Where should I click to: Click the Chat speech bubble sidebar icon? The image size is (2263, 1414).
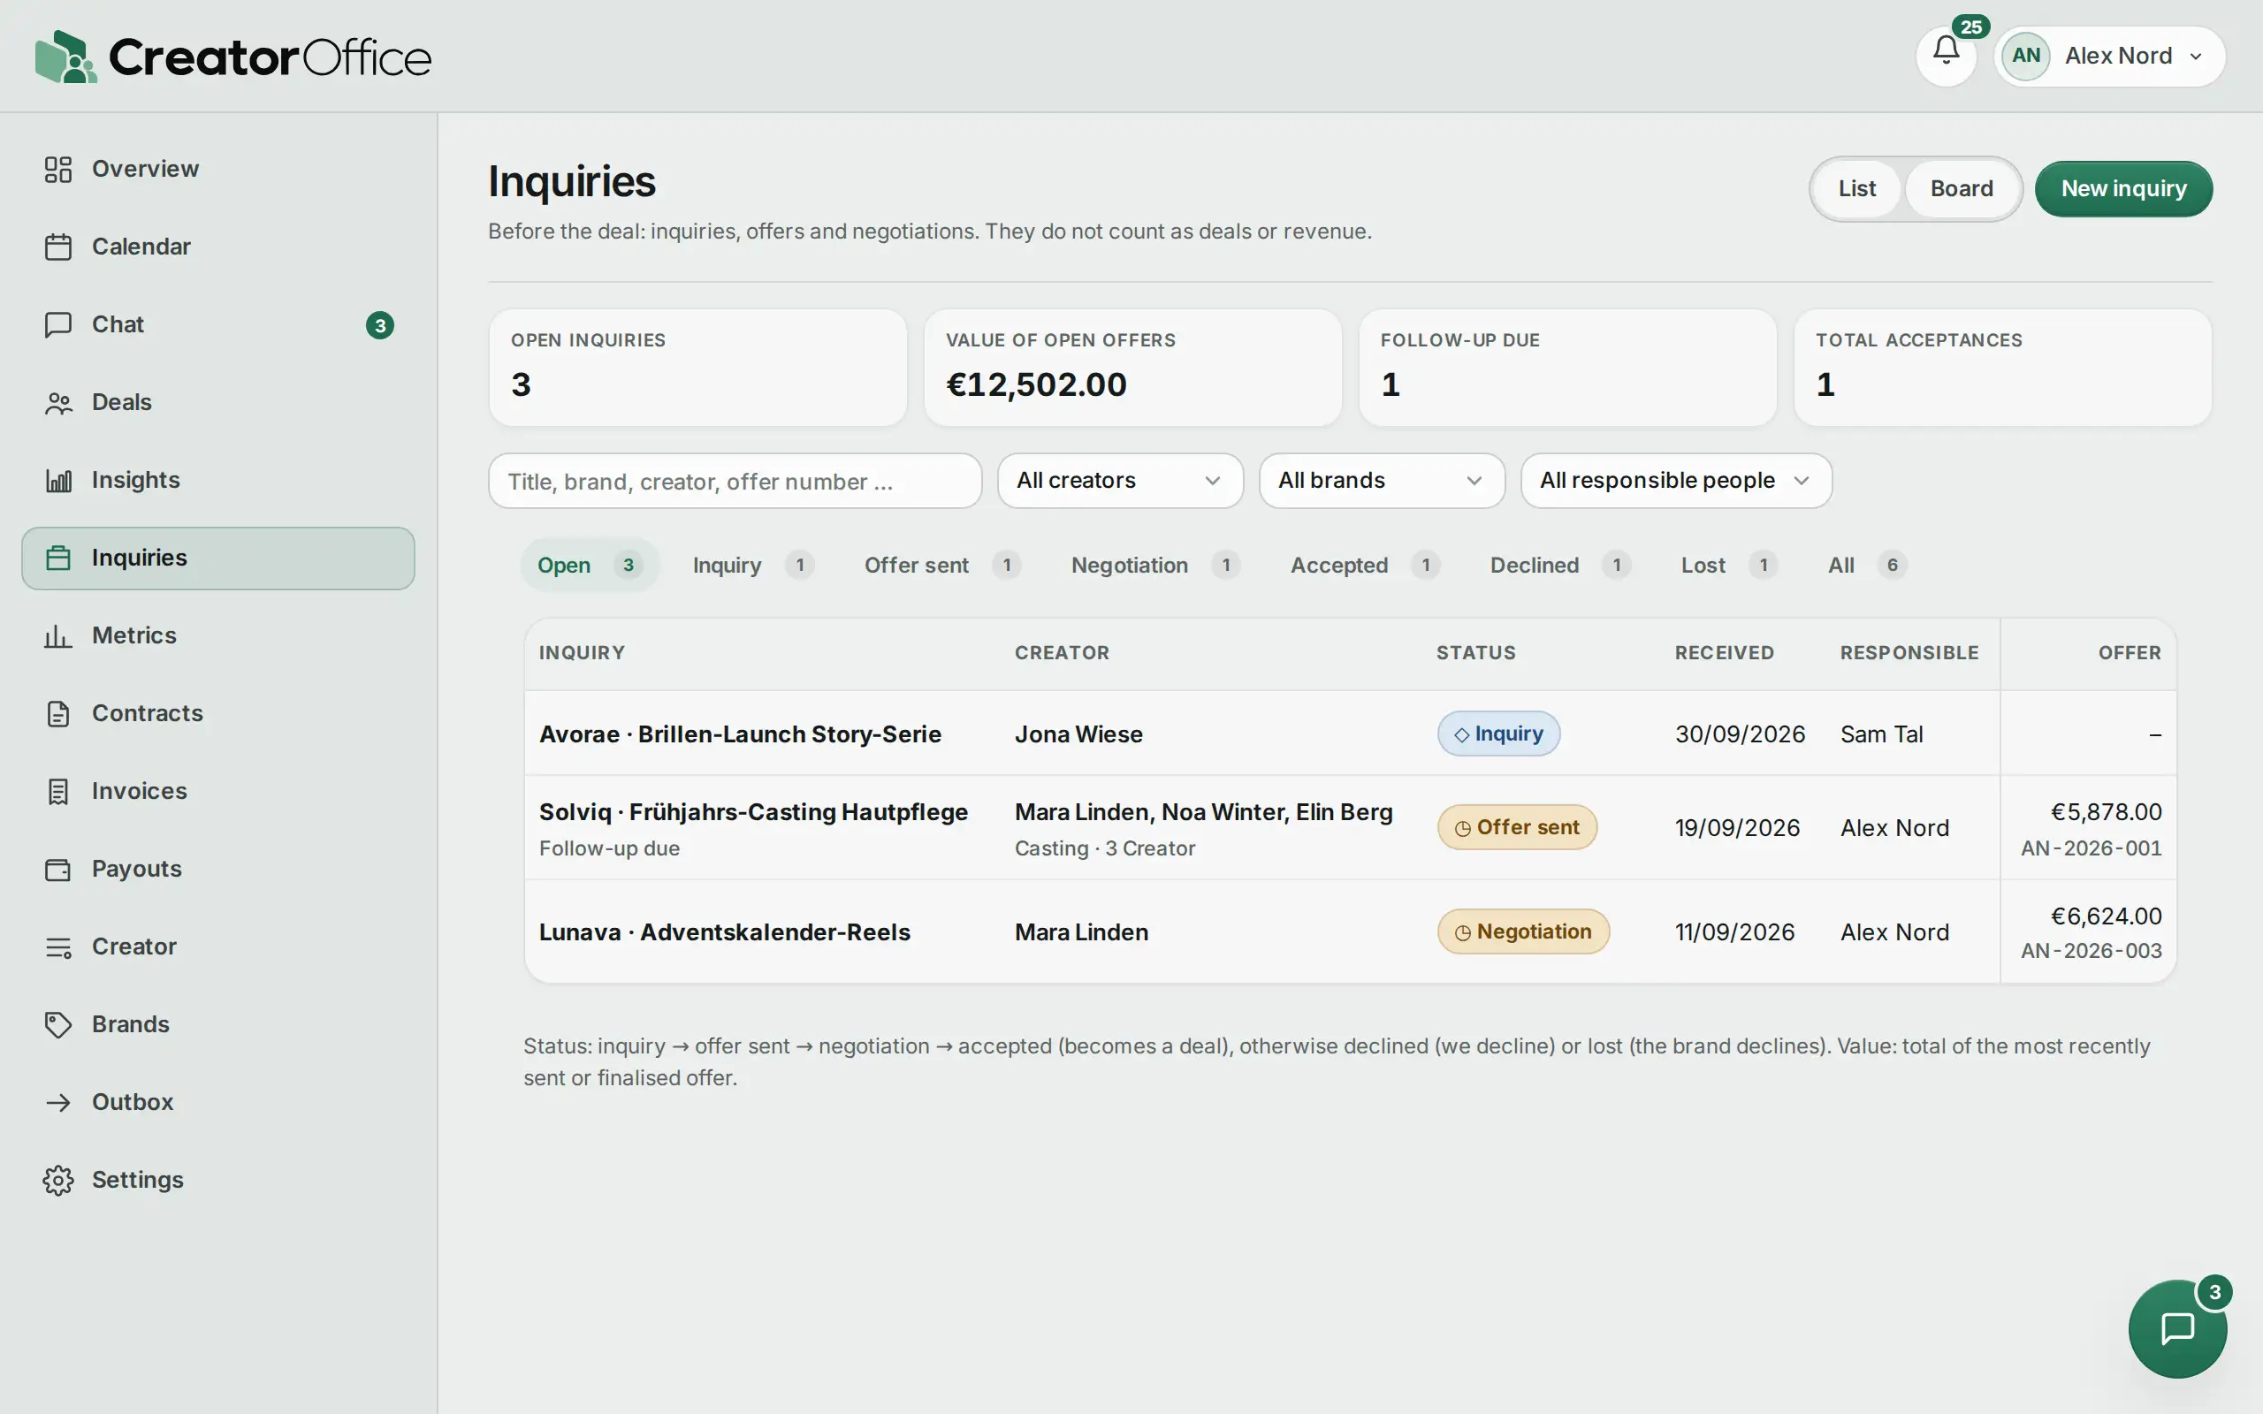coord(58,324)
